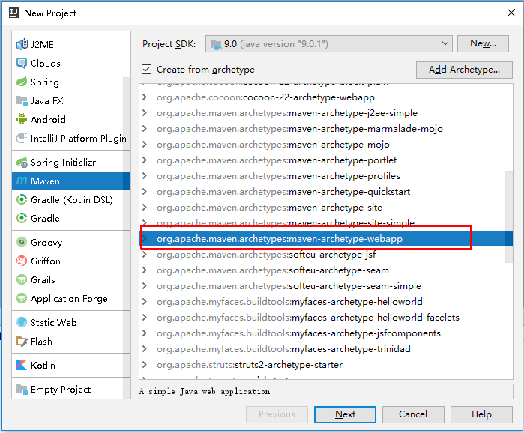Click the Add Archetype button
524x433 pixels.
[464, 70]
